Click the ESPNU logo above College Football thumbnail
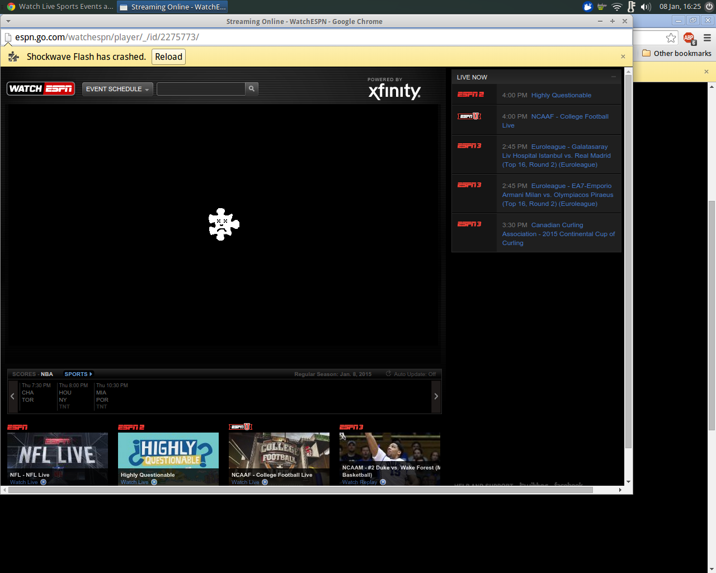 click(x=241, y=427)
